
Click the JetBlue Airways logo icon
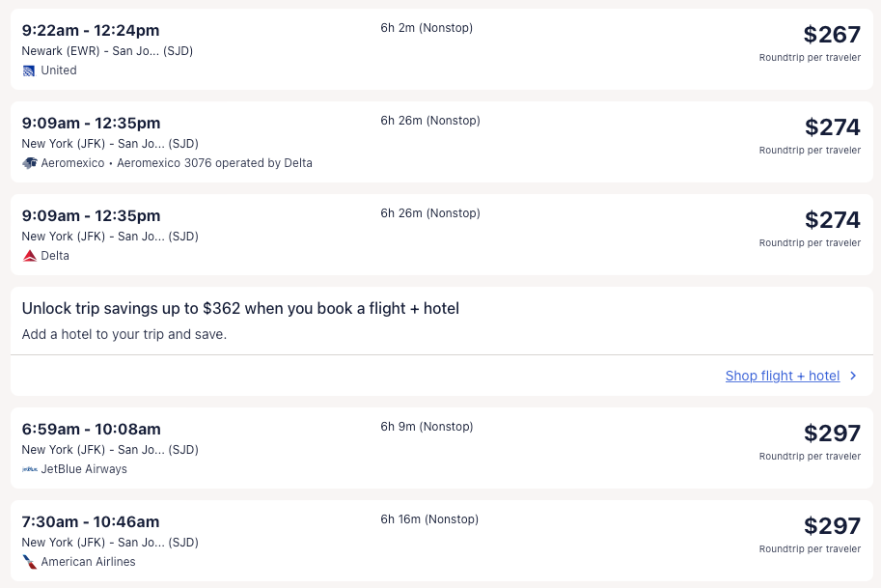tap(29, 469)
